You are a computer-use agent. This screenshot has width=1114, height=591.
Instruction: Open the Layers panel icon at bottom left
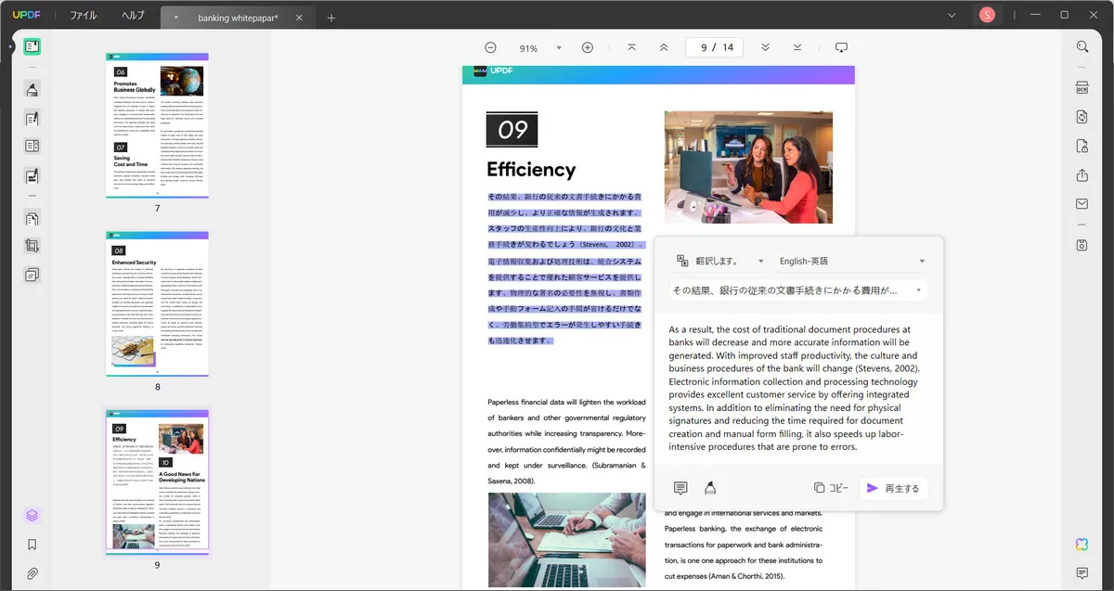click(x=32, y=516)
